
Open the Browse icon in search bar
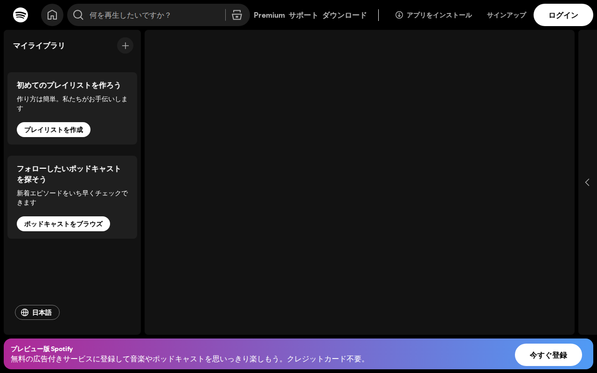click(x=237, y=15)
